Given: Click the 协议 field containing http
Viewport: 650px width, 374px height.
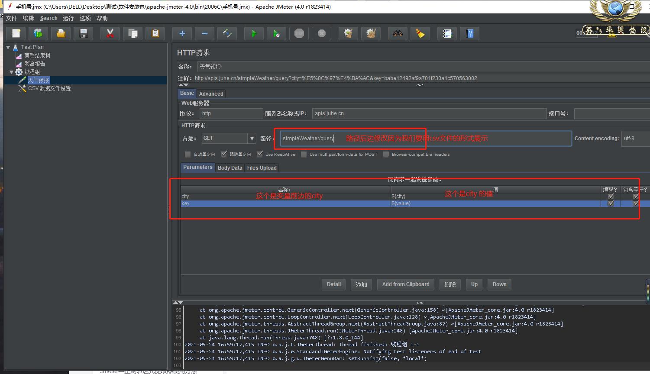Looking at the screenshot, I should tap(231, 113).
